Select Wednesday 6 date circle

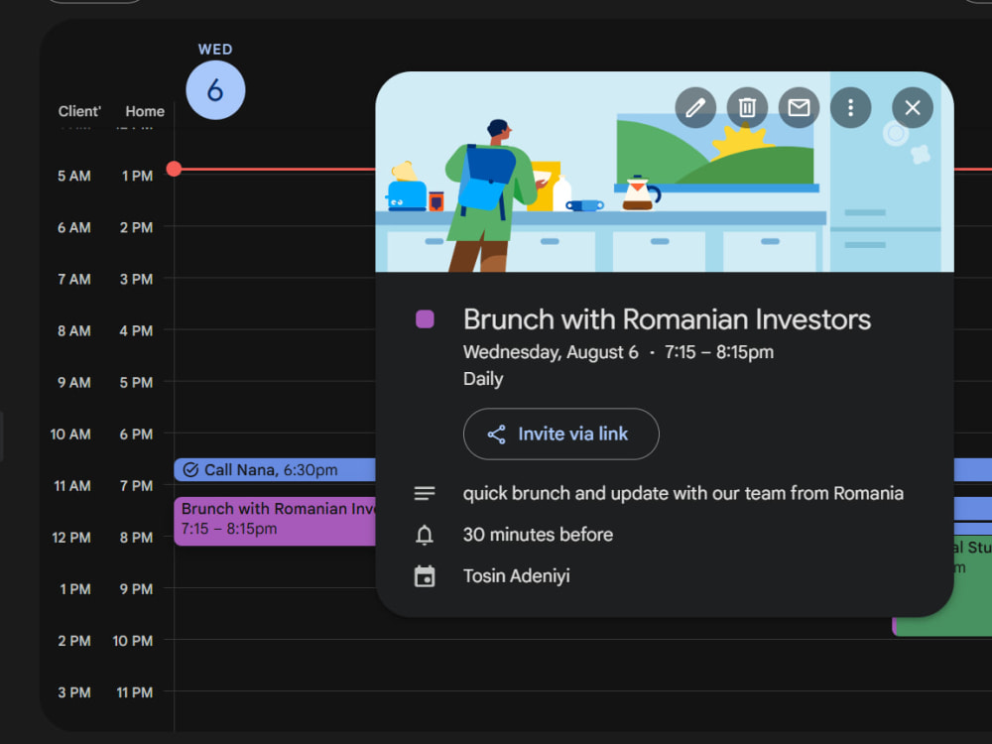pyautogui.click(x=215, y=90)
